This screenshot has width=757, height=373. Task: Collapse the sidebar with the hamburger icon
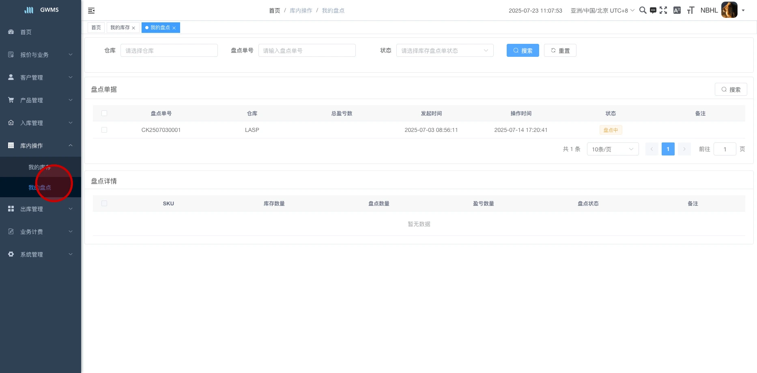[x=91, y=11]
